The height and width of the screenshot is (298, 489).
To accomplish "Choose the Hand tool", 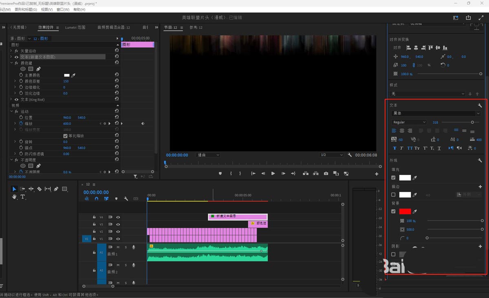I will point(14,197).
